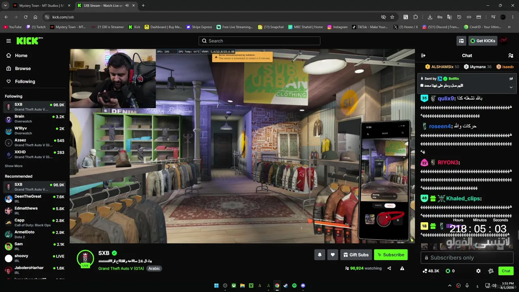Open a new browser tab

coord(143,6)
